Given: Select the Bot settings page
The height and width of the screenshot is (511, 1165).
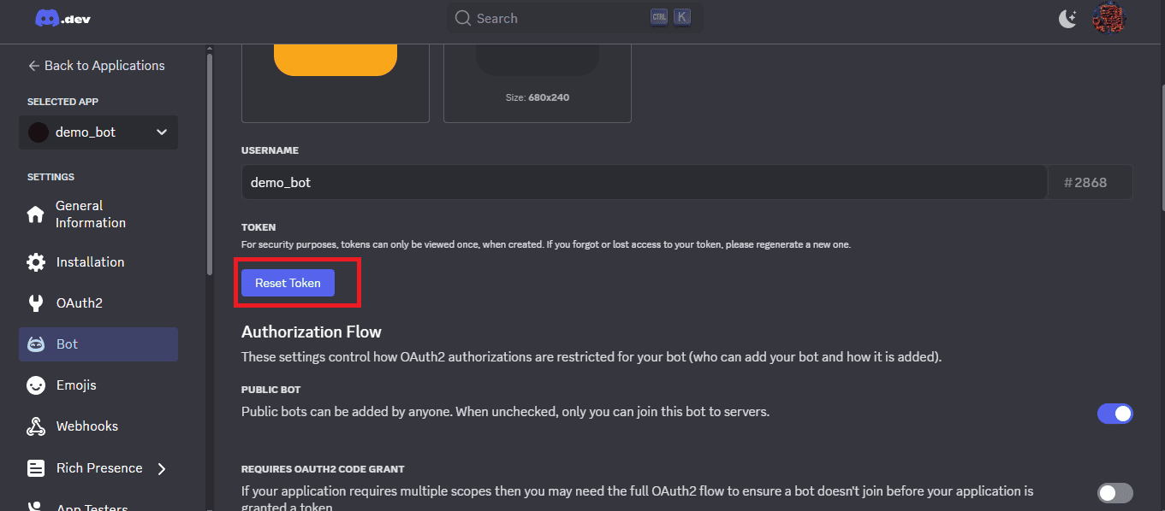Looking at the screenshot, I should 98,344.
